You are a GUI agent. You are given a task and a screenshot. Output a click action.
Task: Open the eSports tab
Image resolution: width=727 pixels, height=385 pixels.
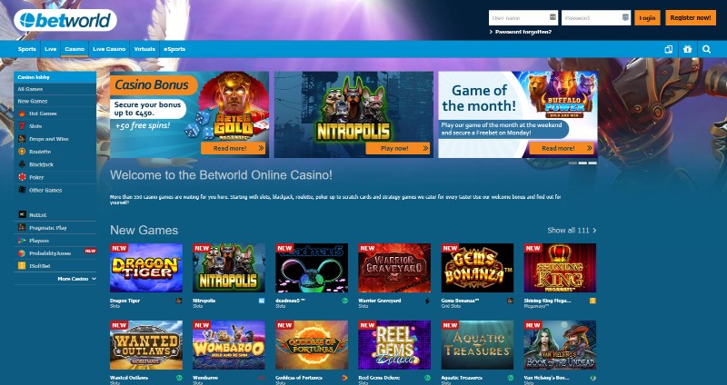[x=174, y=49]
